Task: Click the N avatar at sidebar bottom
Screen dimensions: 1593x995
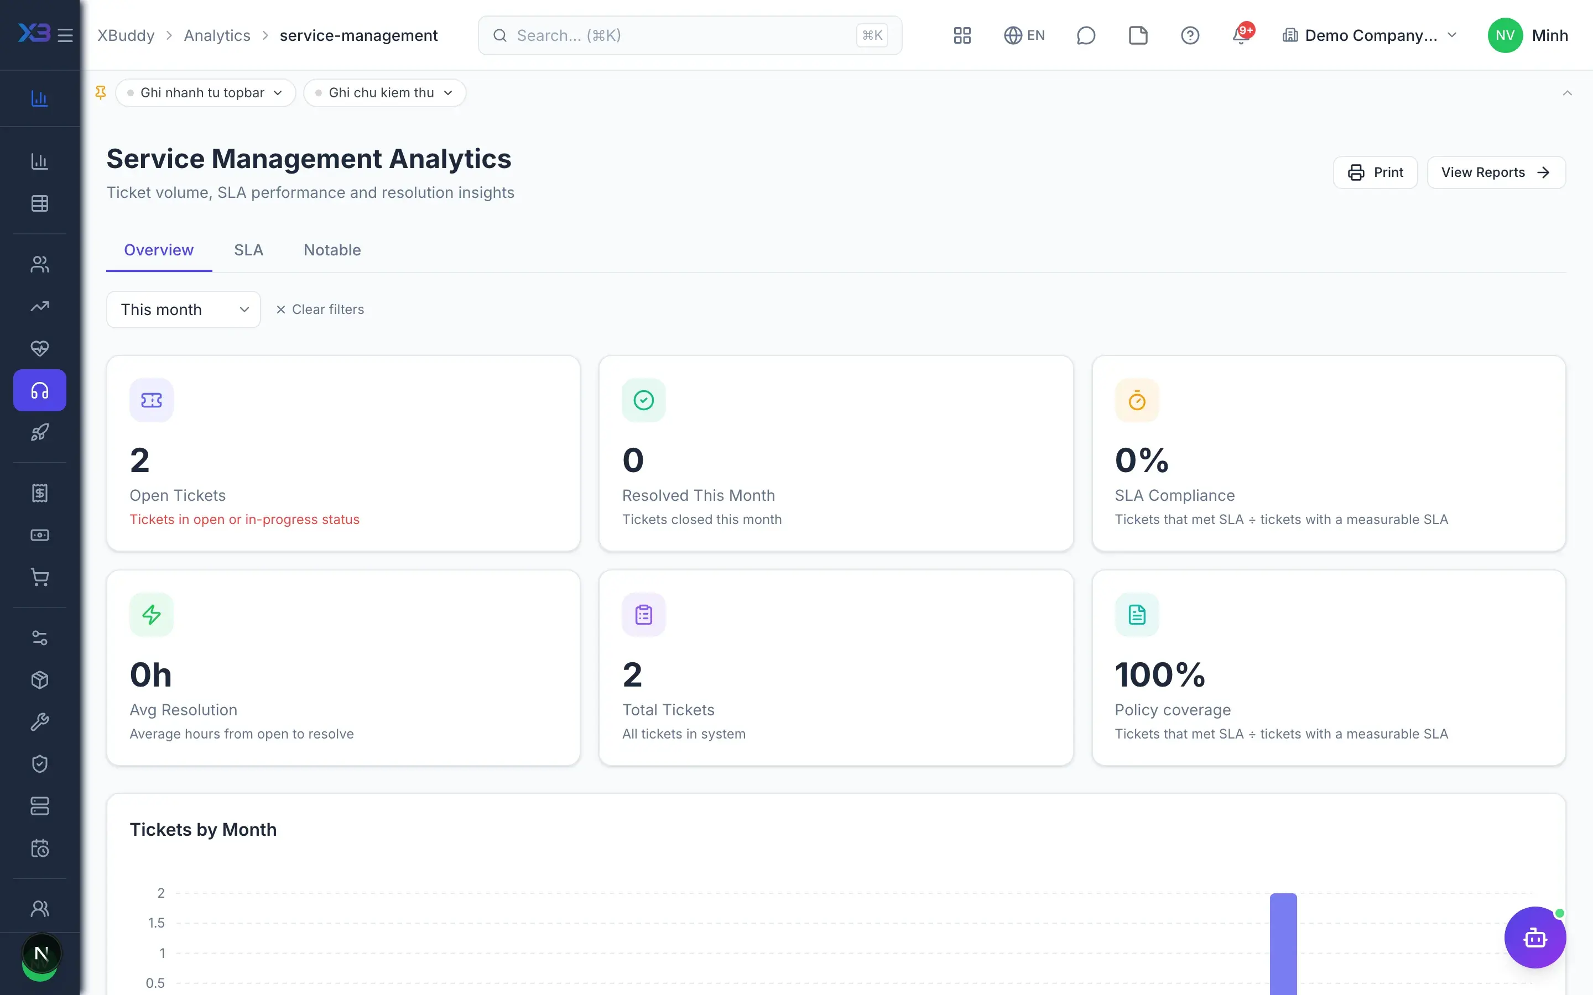Action: click(x=41, y=954)
